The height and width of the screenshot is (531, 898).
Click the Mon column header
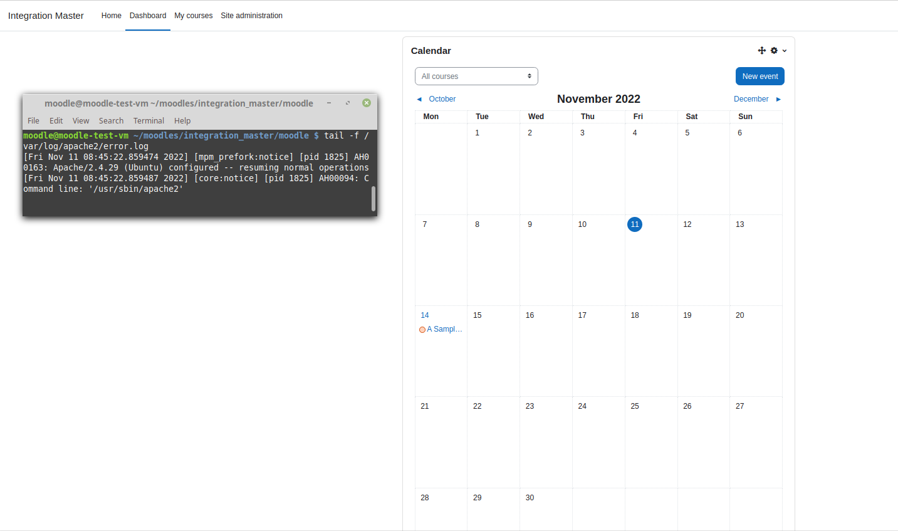(x=431, y=117)
